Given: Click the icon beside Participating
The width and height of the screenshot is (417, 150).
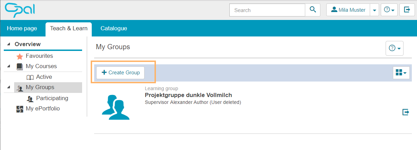Looking at the screenshot, I should [30, 99].
